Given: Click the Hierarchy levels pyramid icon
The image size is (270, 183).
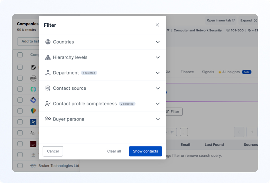Looking at the screenshot, I should click(x=48, y=57).
